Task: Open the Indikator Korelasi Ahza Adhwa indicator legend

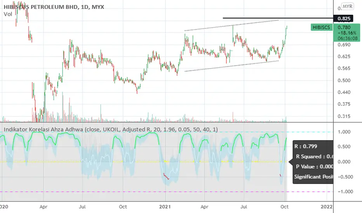Action: (111, 129)
